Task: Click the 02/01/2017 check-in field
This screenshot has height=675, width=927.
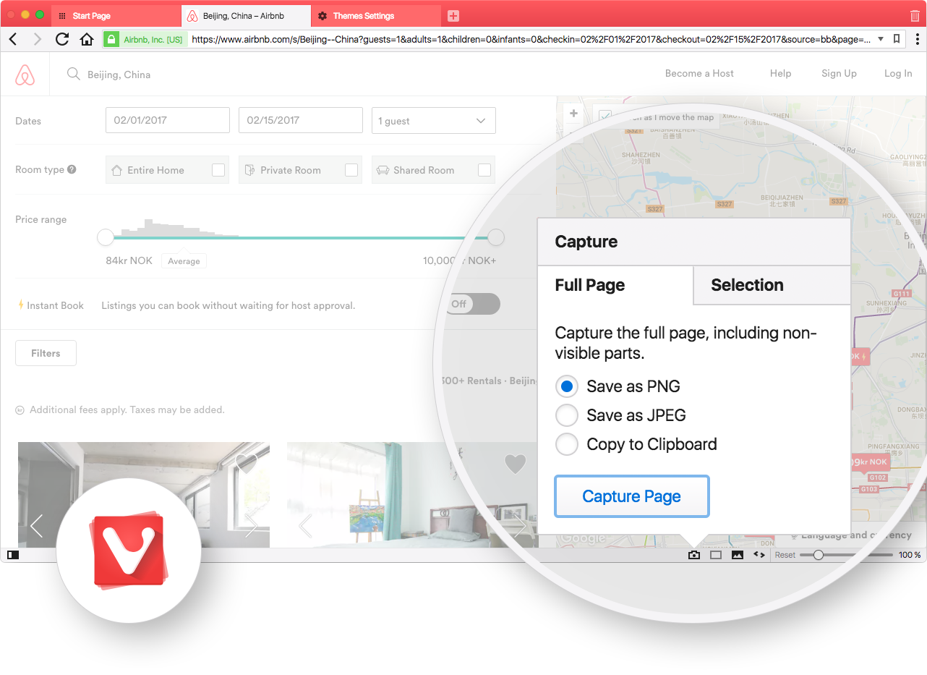Action: (x=167, y=120)
